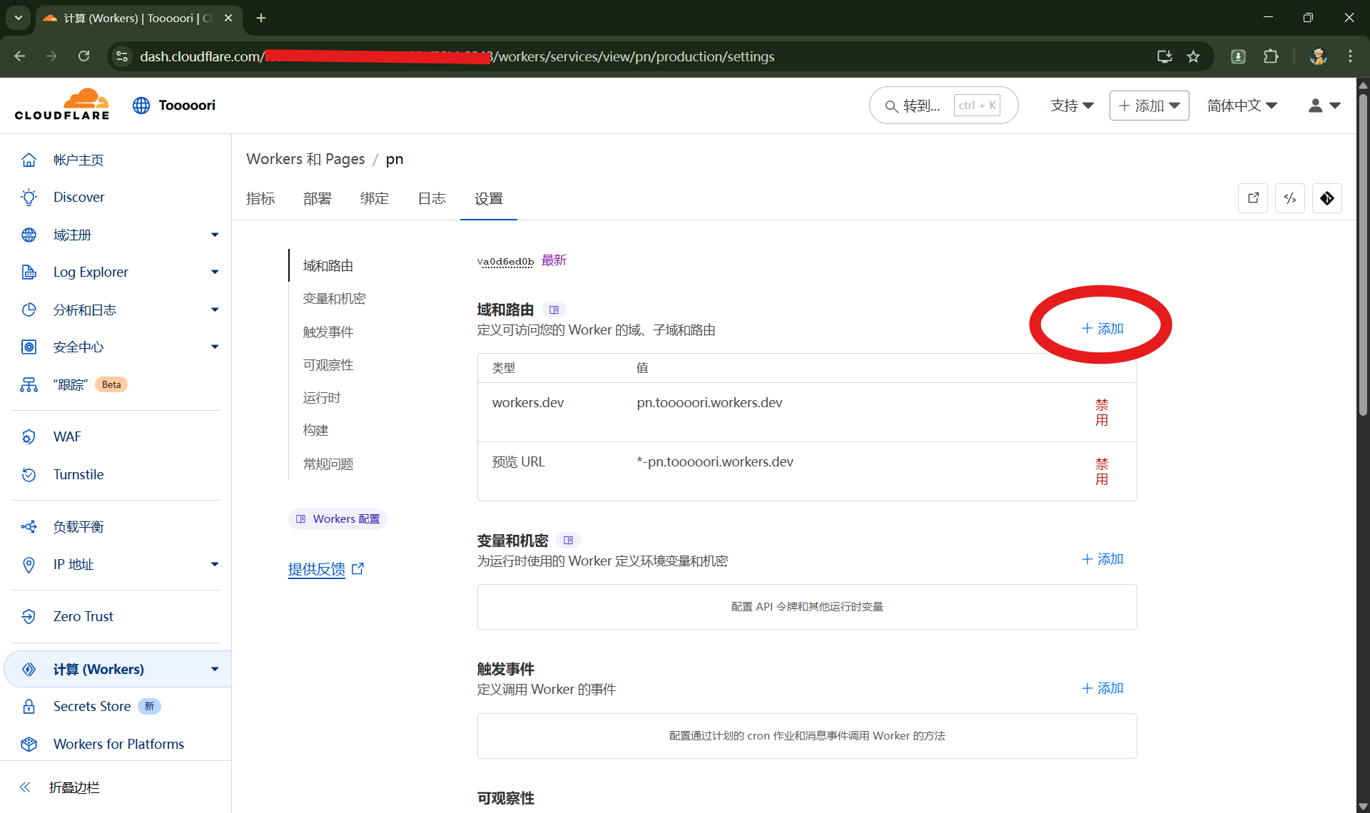Expand the 域注册 sidebar menu

pyautogui.click(x=214, y=235)
